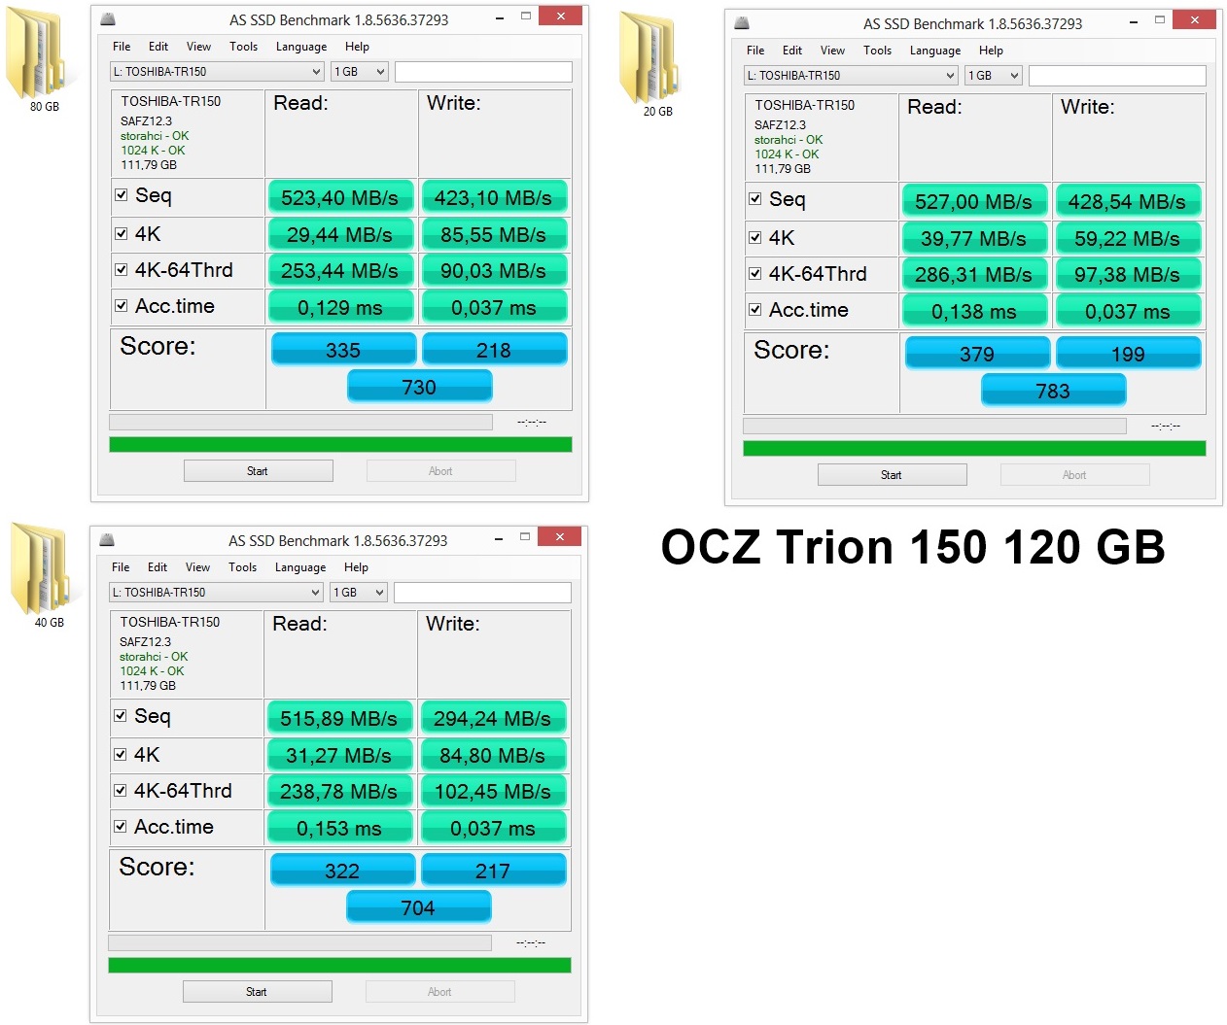Select the 80 GB folder icon
This screenshot has width=1227, height=1025.
point(39,53)
